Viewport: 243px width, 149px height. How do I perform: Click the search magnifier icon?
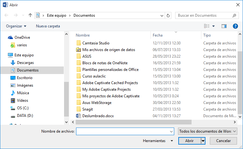coord(234,15)
